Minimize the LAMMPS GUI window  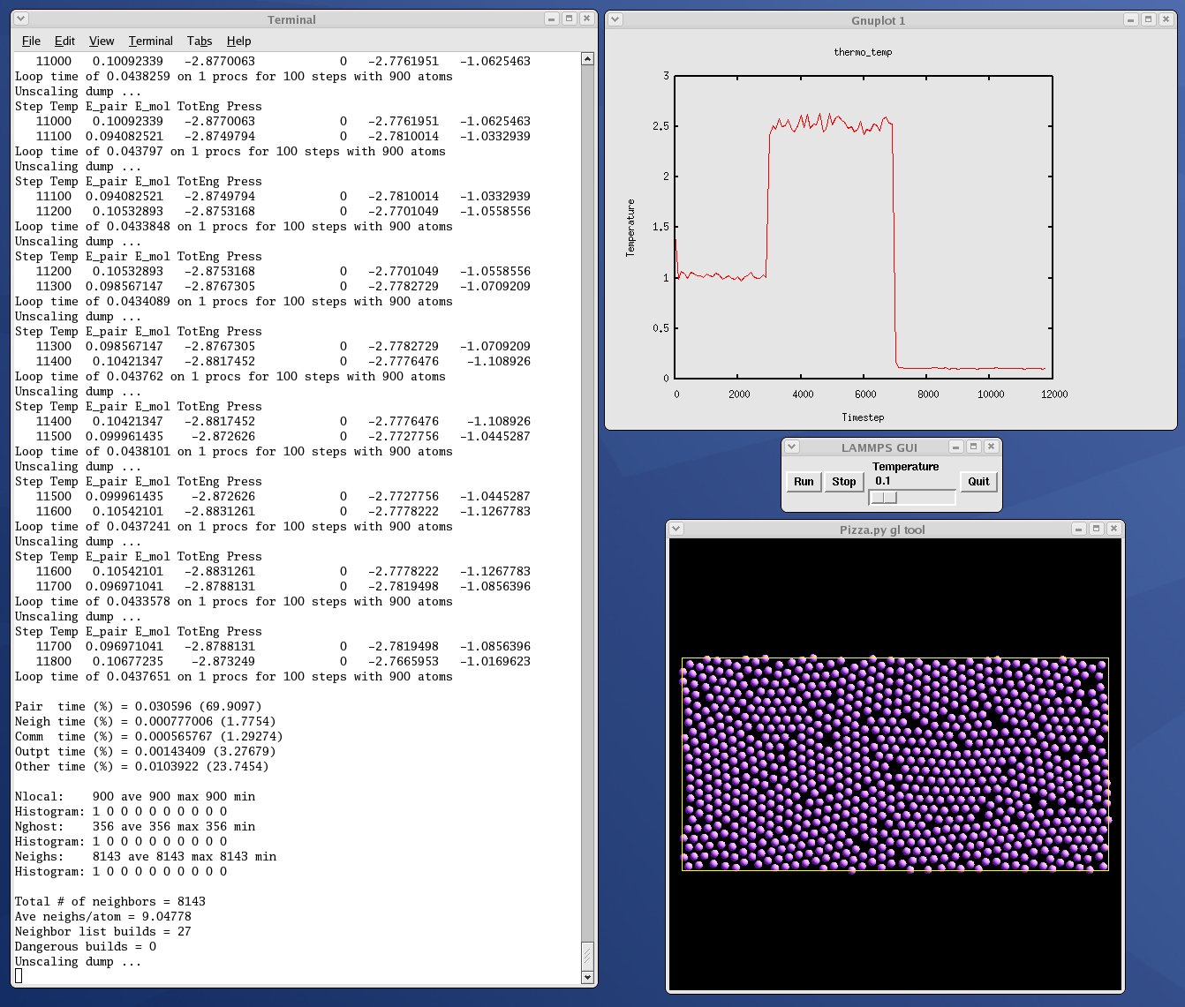[x=955, y=447]
